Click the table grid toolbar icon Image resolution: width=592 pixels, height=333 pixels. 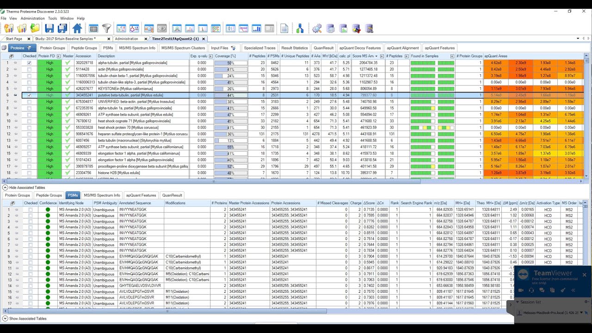pyautogui.click(x=93, y=28)
